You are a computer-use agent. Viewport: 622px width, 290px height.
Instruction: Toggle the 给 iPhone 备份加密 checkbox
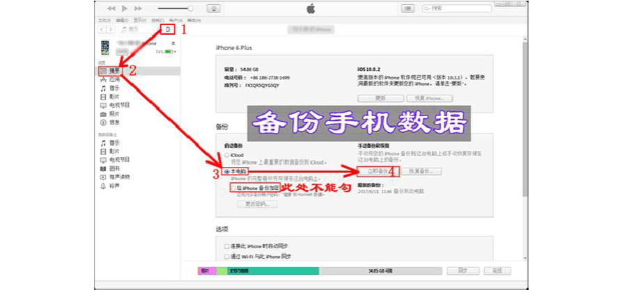[x=234, y=188]
